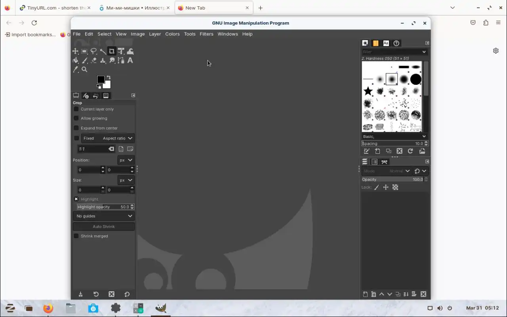Enable the Expand from center checkbox
This screenshot has width=507, height=317.
76,128
